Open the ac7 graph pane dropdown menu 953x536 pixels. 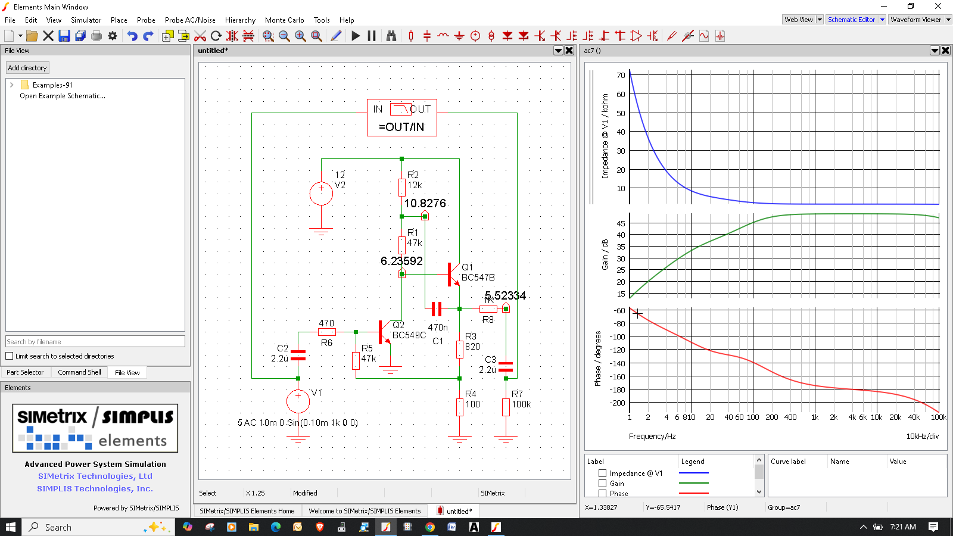(x=935, y=51)
